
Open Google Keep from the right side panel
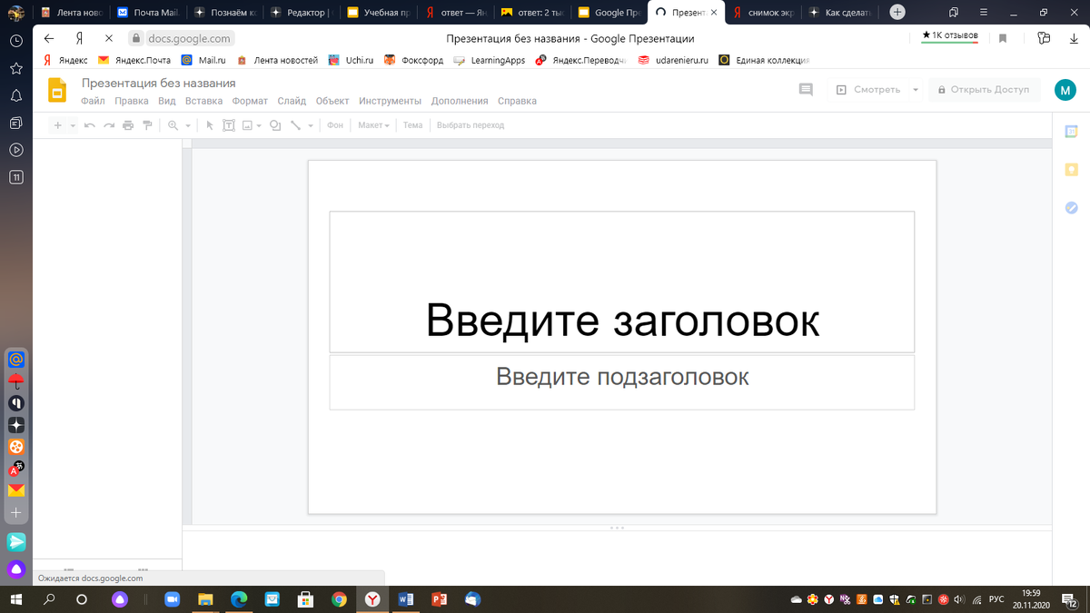1071,169
